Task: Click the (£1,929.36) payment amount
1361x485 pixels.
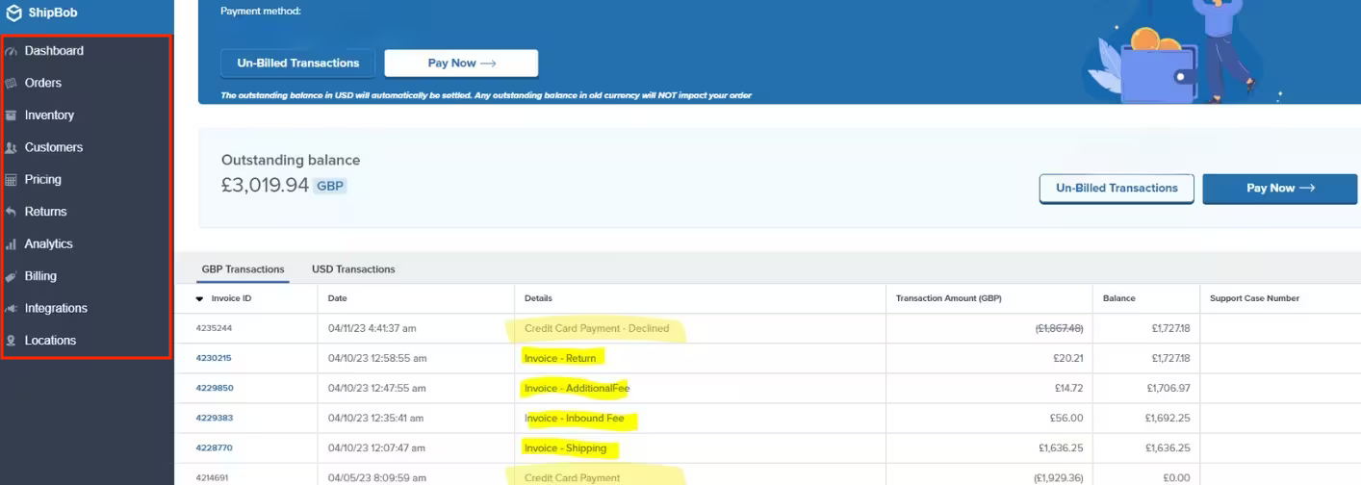Action: tap(1059, 477)
